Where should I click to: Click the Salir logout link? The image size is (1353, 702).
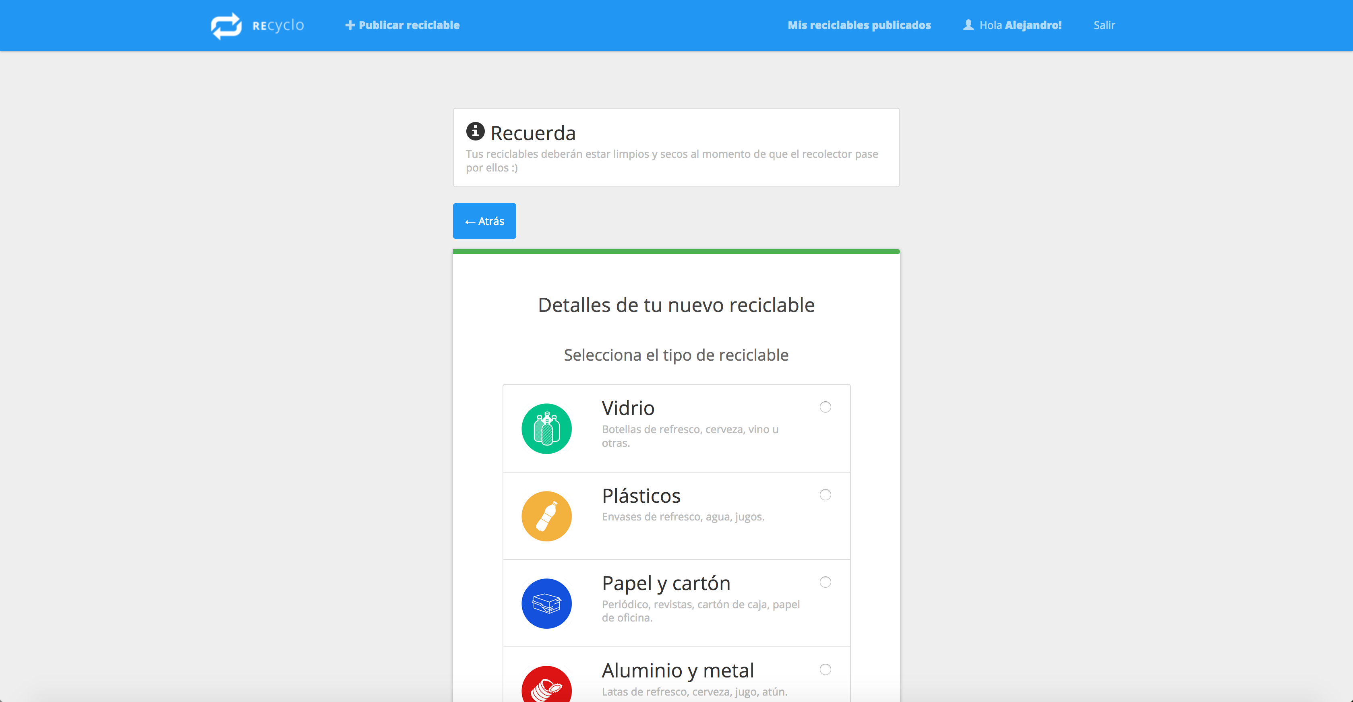coord(1104,25)
